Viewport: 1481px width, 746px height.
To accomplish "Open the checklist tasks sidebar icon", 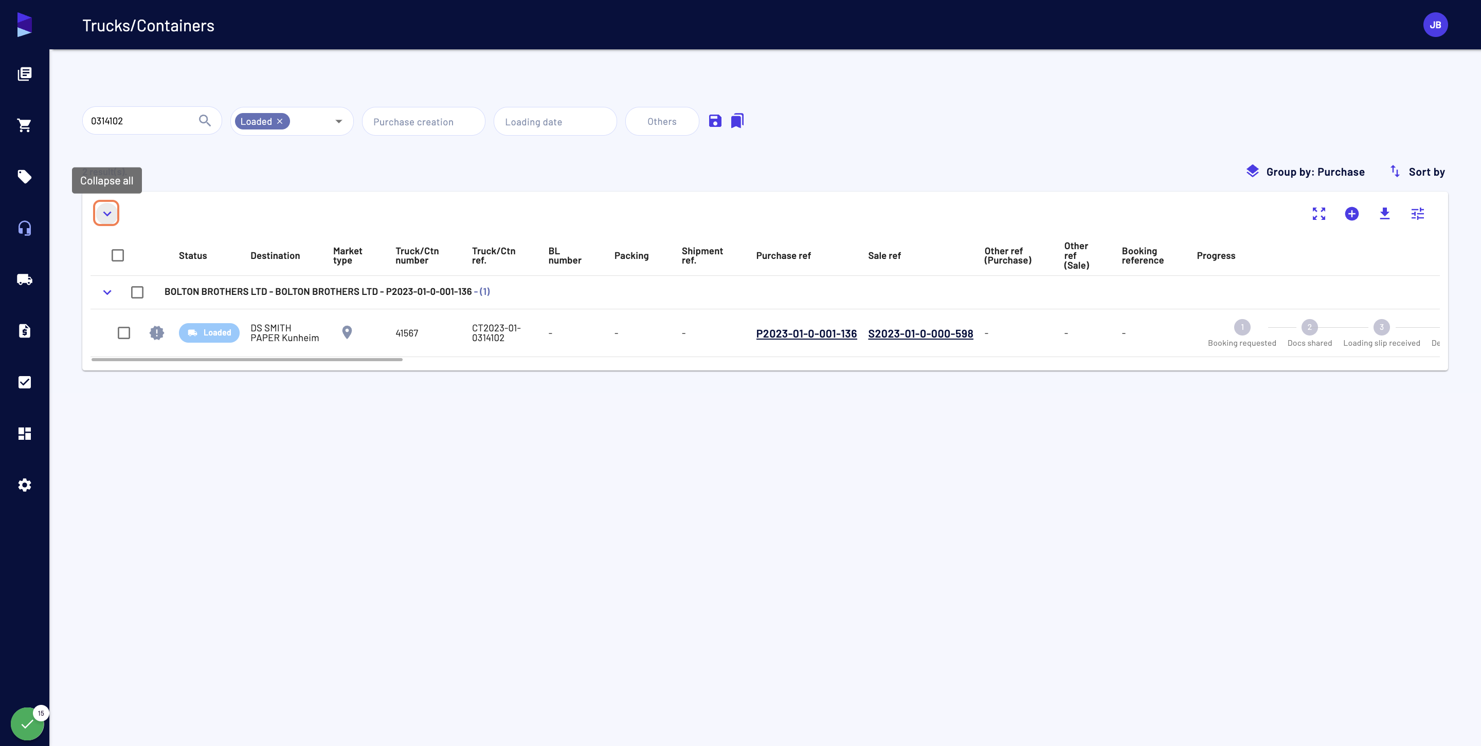I will [24, 382].
